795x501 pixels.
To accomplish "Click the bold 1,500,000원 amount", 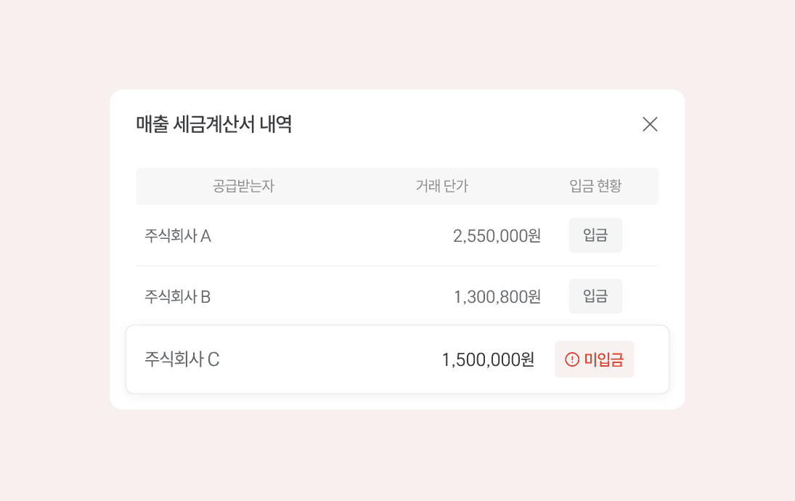I will click(x=488, y=359).
